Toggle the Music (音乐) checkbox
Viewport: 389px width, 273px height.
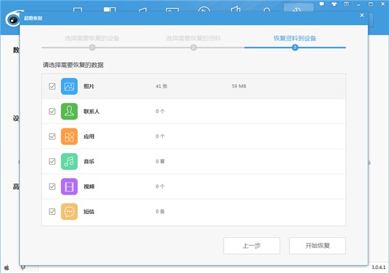(x=52, y=161)
